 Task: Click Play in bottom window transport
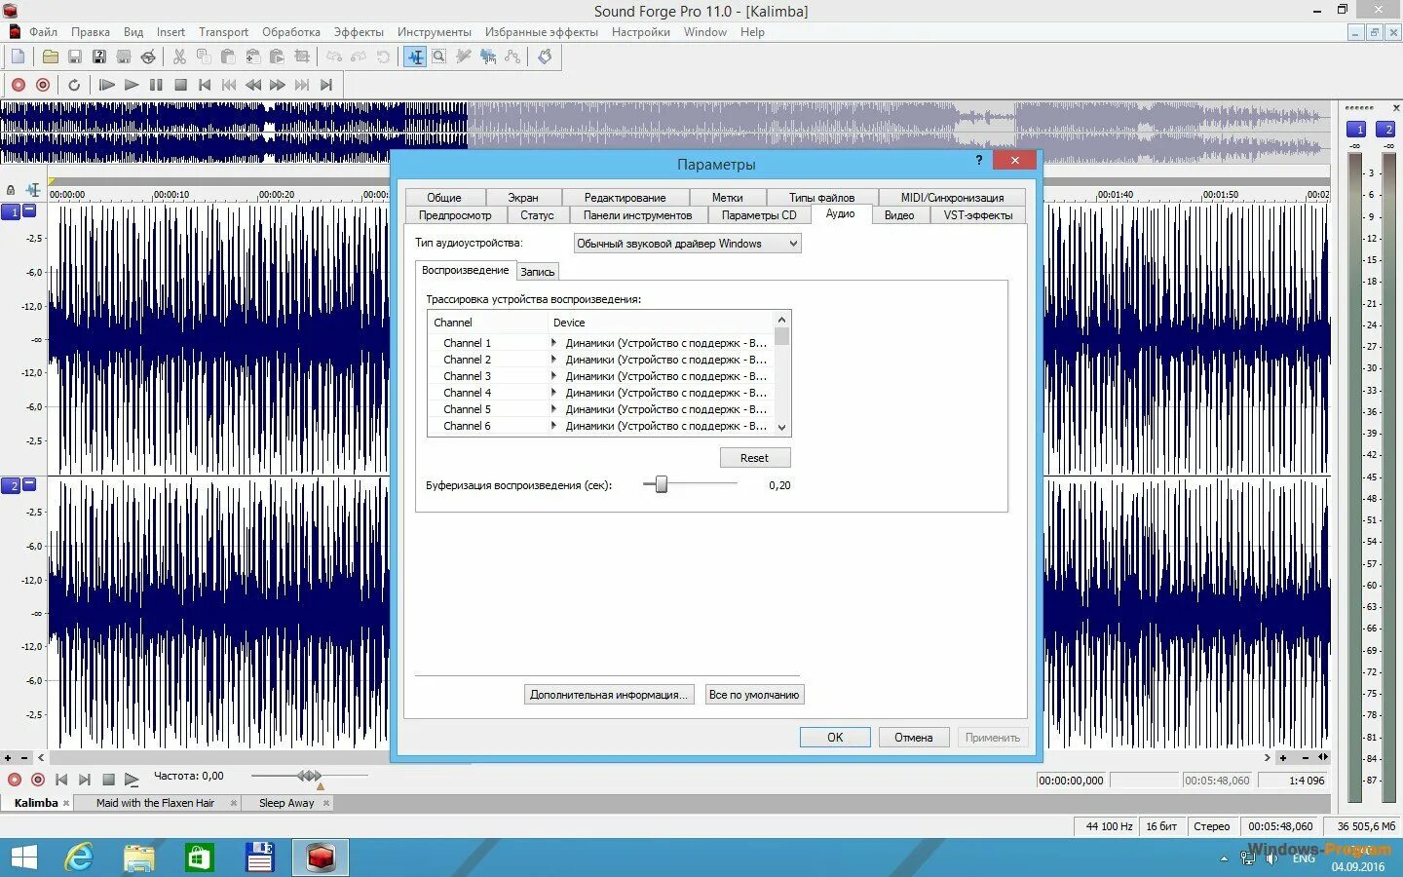coord(132,780)
